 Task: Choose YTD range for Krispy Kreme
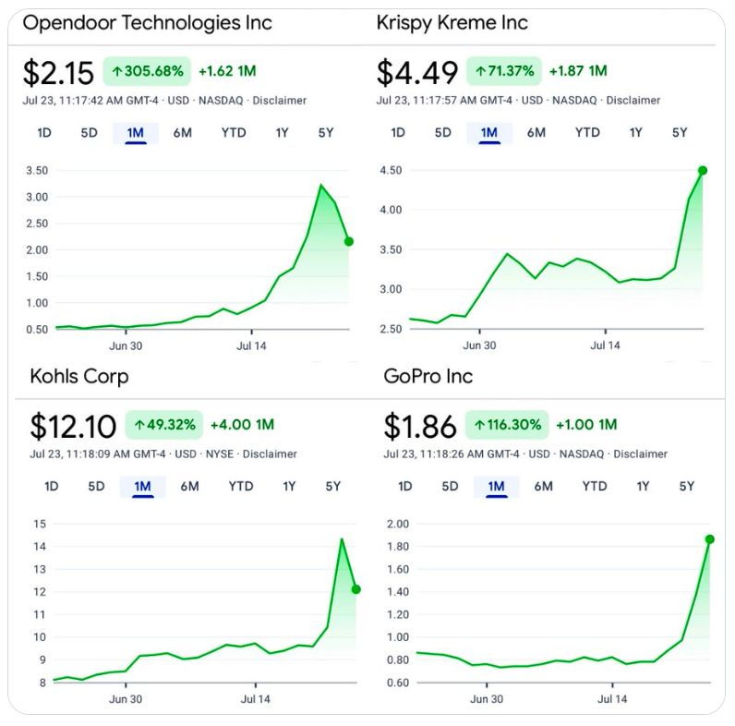(587, 133)
